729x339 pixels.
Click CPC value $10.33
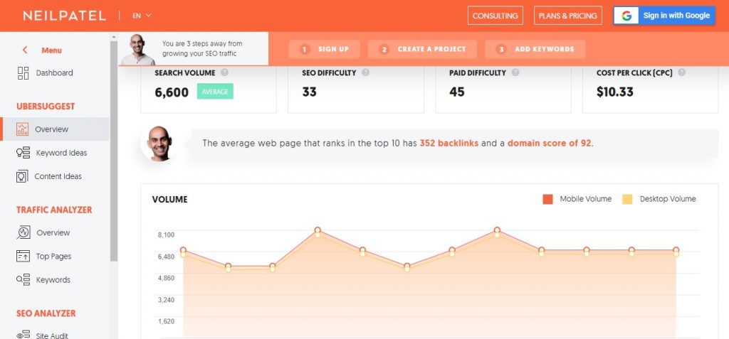pyautogui.click(x=614, y=92)
